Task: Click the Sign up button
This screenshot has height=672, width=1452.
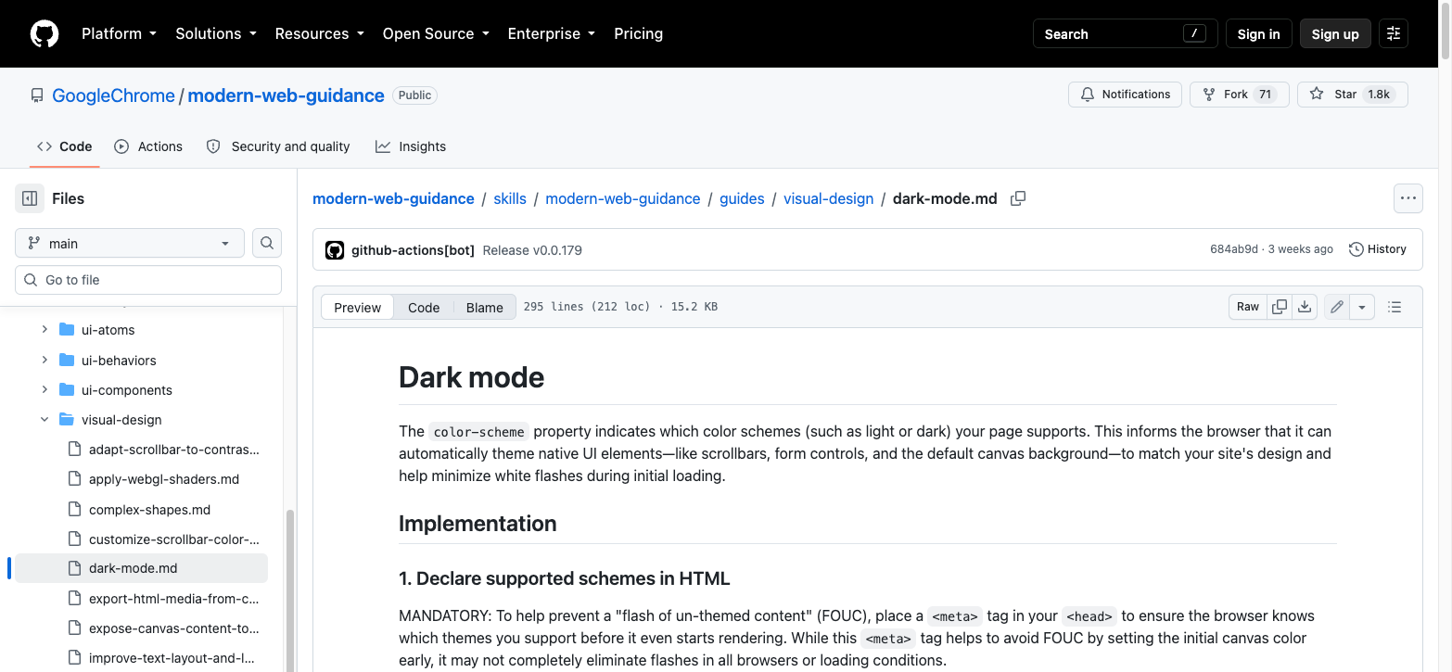Action: (x=1335, y=33)
